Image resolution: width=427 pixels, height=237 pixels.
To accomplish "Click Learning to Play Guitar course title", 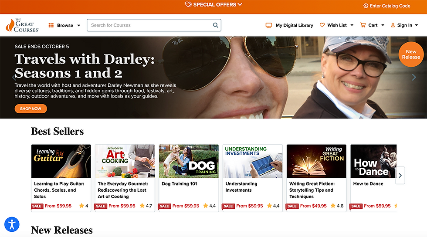I will click(x=59, y=190).
